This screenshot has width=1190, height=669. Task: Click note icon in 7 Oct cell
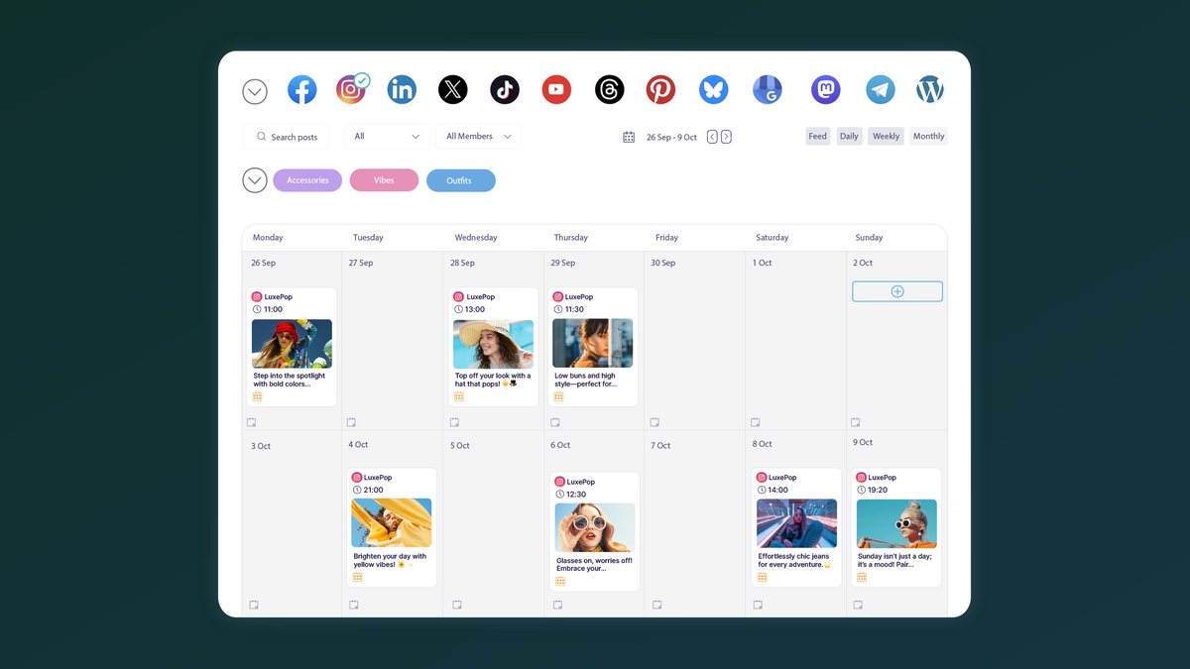pyautogui.click(x=656, y=605)
